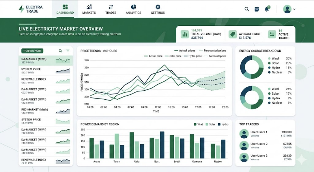314x172 pixels.
Task: Open the Settings tab
Action: tap(158, 9)
